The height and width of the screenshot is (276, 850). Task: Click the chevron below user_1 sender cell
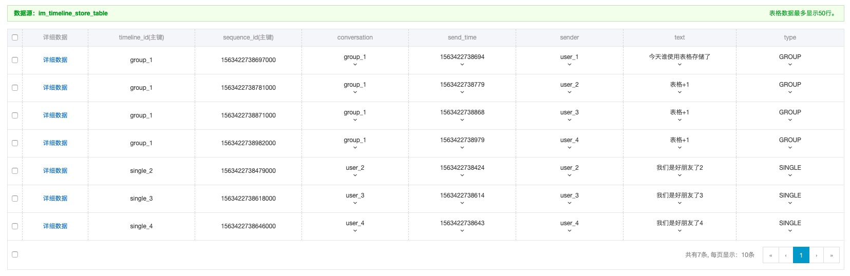569,65
